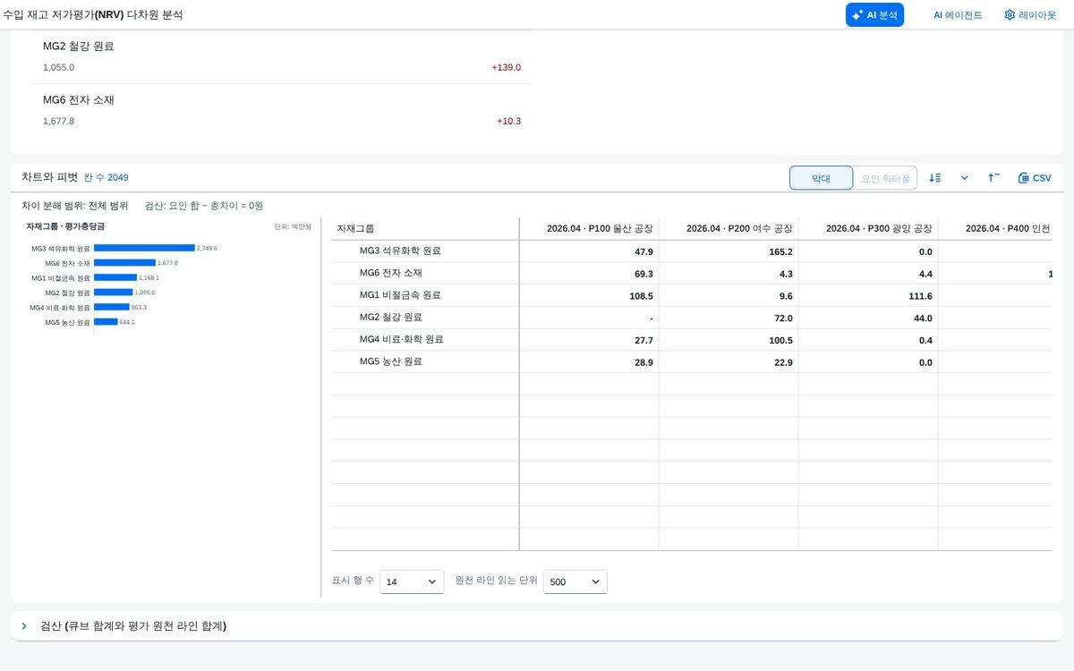This screenshot has height=671, width=1074.
Task: Click the MG2 철강 원료 card
Action: (x=282, y=56)
